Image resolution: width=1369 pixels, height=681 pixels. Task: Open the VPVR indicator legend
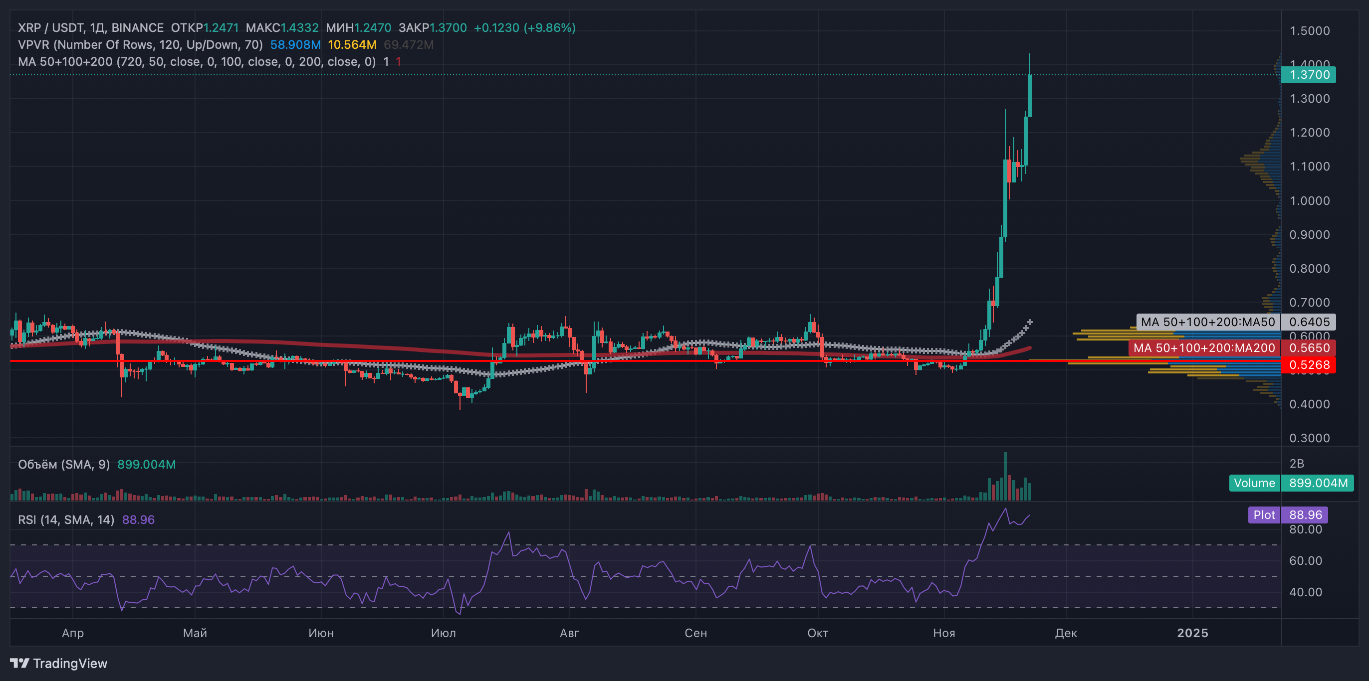coord(140,45)
